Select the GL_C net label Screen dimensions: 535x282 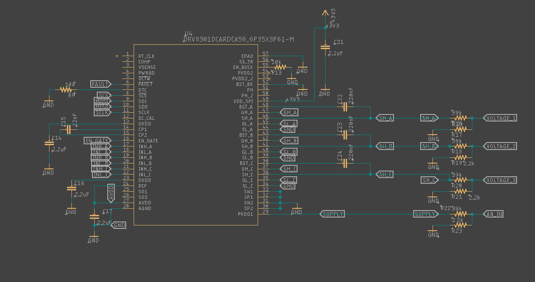pos(288,180)
